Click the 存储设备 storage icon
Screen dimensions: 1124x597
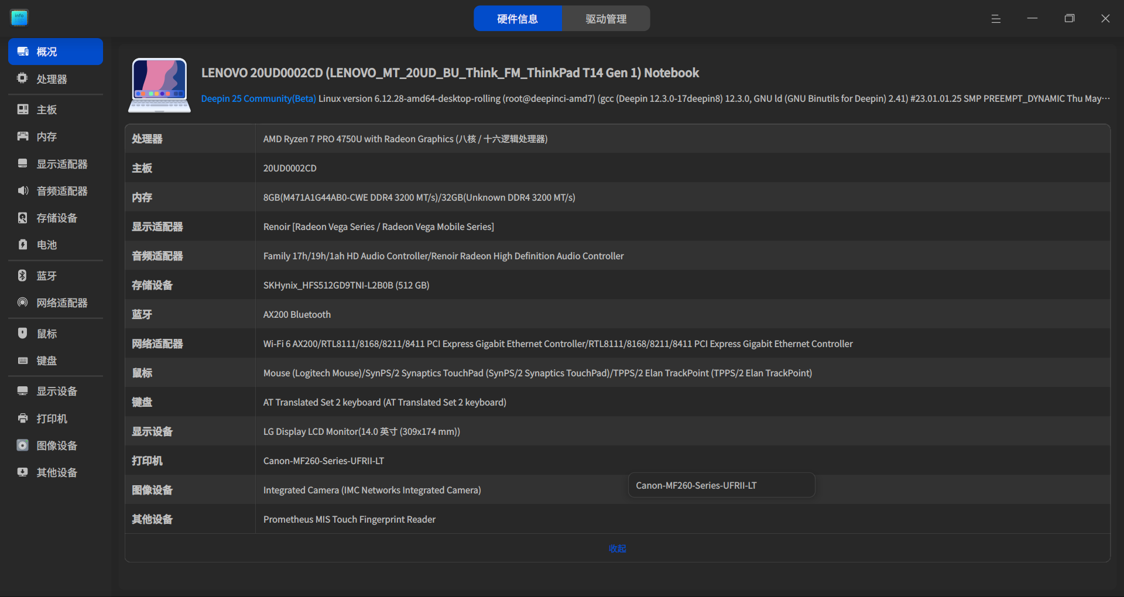click(23, 218)
